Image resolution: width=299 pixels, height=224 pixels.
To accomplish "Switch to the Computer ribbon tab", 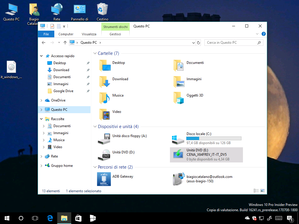I will point(66,34).
